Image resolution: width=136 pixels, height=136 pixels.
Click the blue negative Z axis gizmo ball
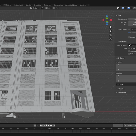[x=107, y=23]
